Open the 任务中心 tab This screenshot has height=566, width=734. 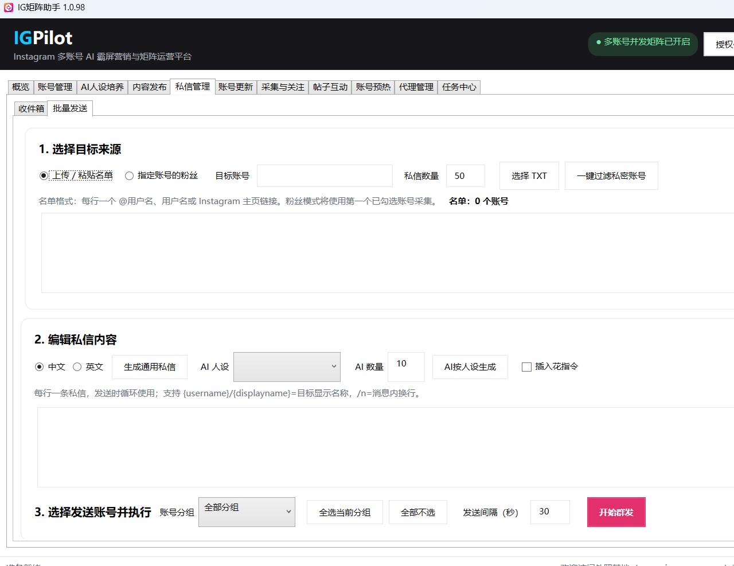click(459, 87)
